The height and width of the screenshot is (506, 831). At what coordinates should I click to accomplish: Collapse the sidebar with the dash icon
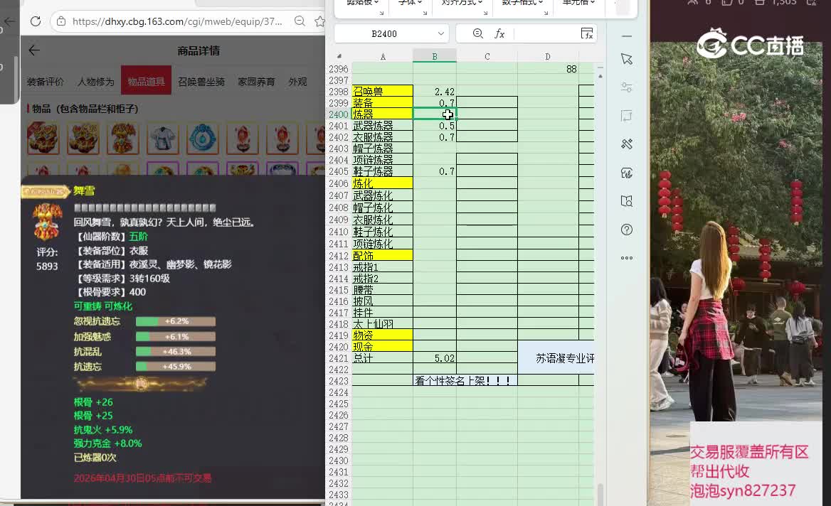[x=627, y=36]
